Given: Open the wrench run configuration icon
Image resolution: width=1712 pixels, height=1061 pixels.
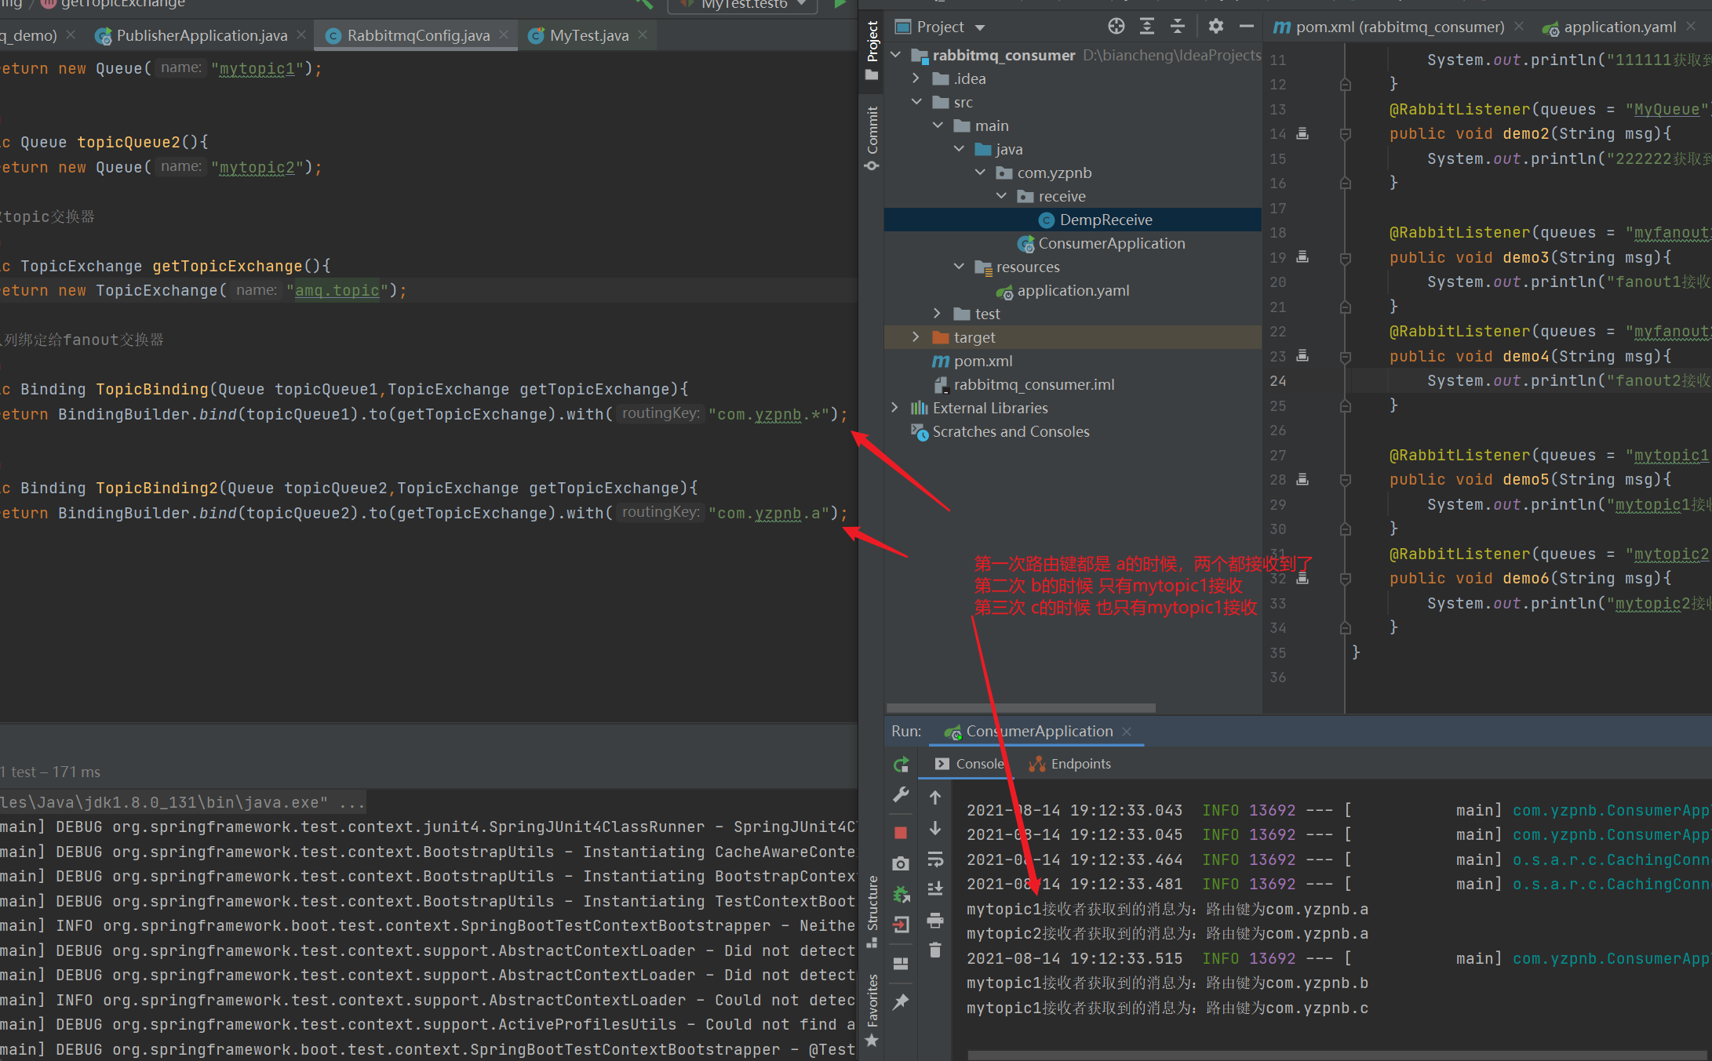Looking at the screenshot, I should [901, 795].
